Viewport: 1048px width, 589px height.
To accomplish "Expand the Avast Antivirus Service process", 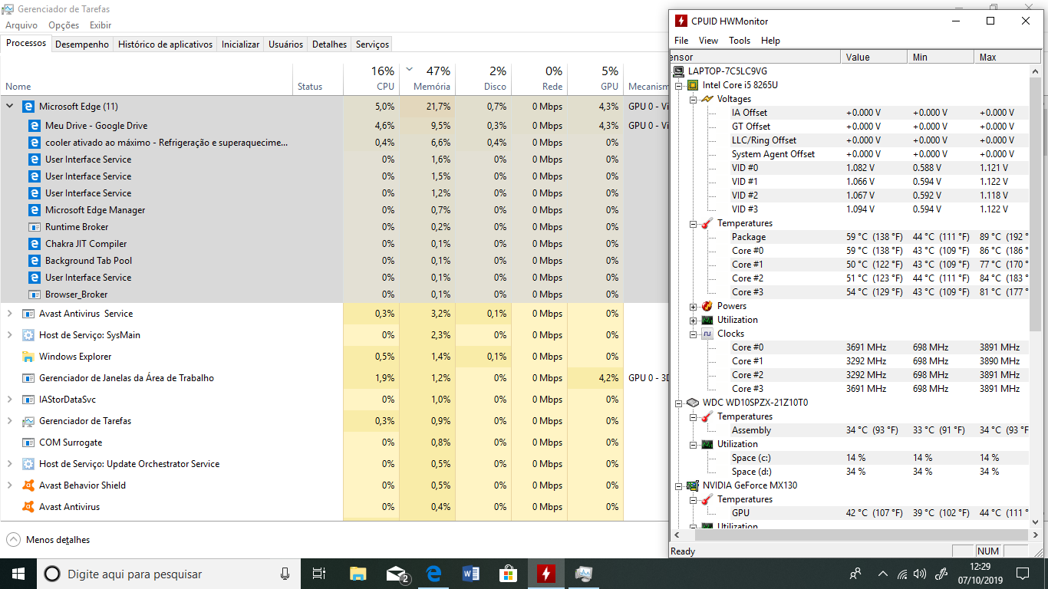I will pos(10,314).
